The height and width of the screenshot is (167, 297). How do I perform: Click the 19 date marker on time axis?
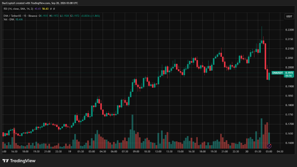coord(70,152)
